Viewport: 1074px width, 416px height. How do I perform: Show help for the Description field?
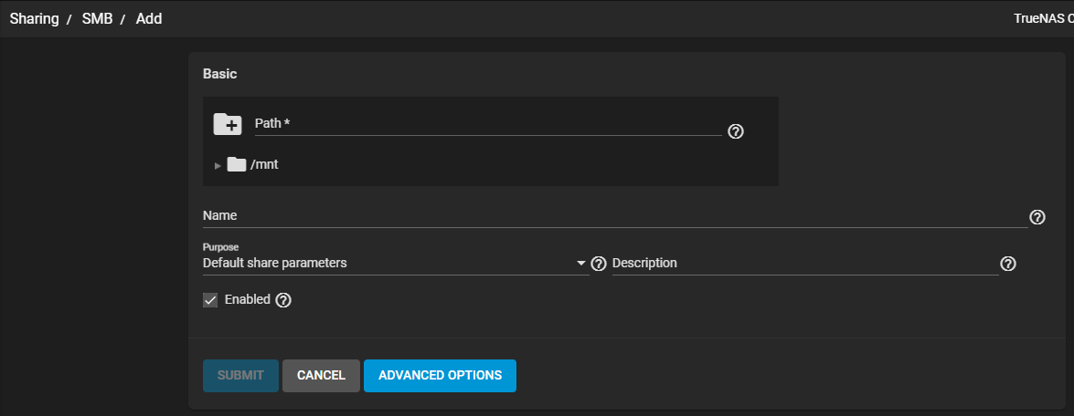[x=1008, y=264]
